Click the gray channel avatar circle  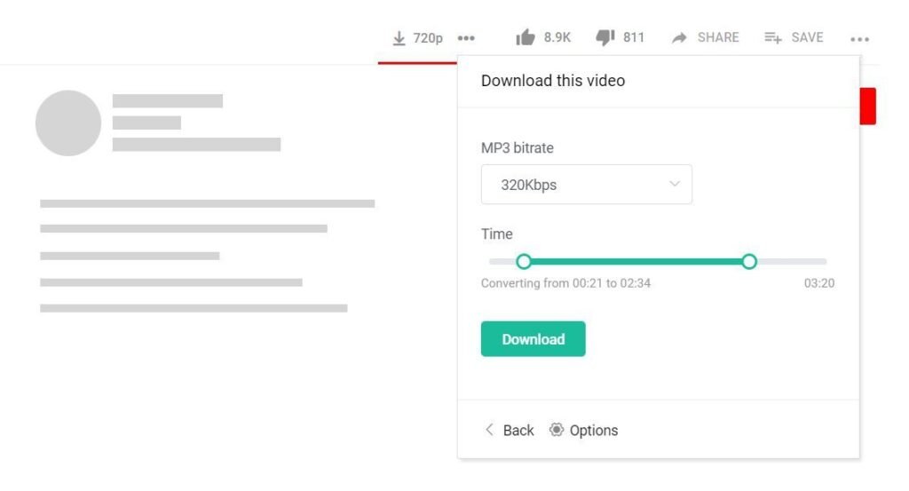tap(68, 123)
